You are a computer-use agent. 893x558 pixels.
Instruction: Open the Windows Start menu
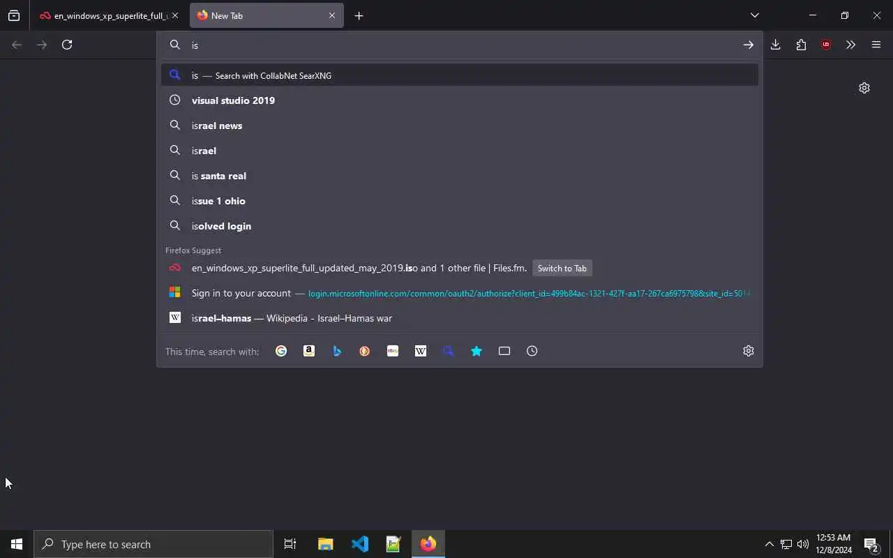(x=17, y=544)
